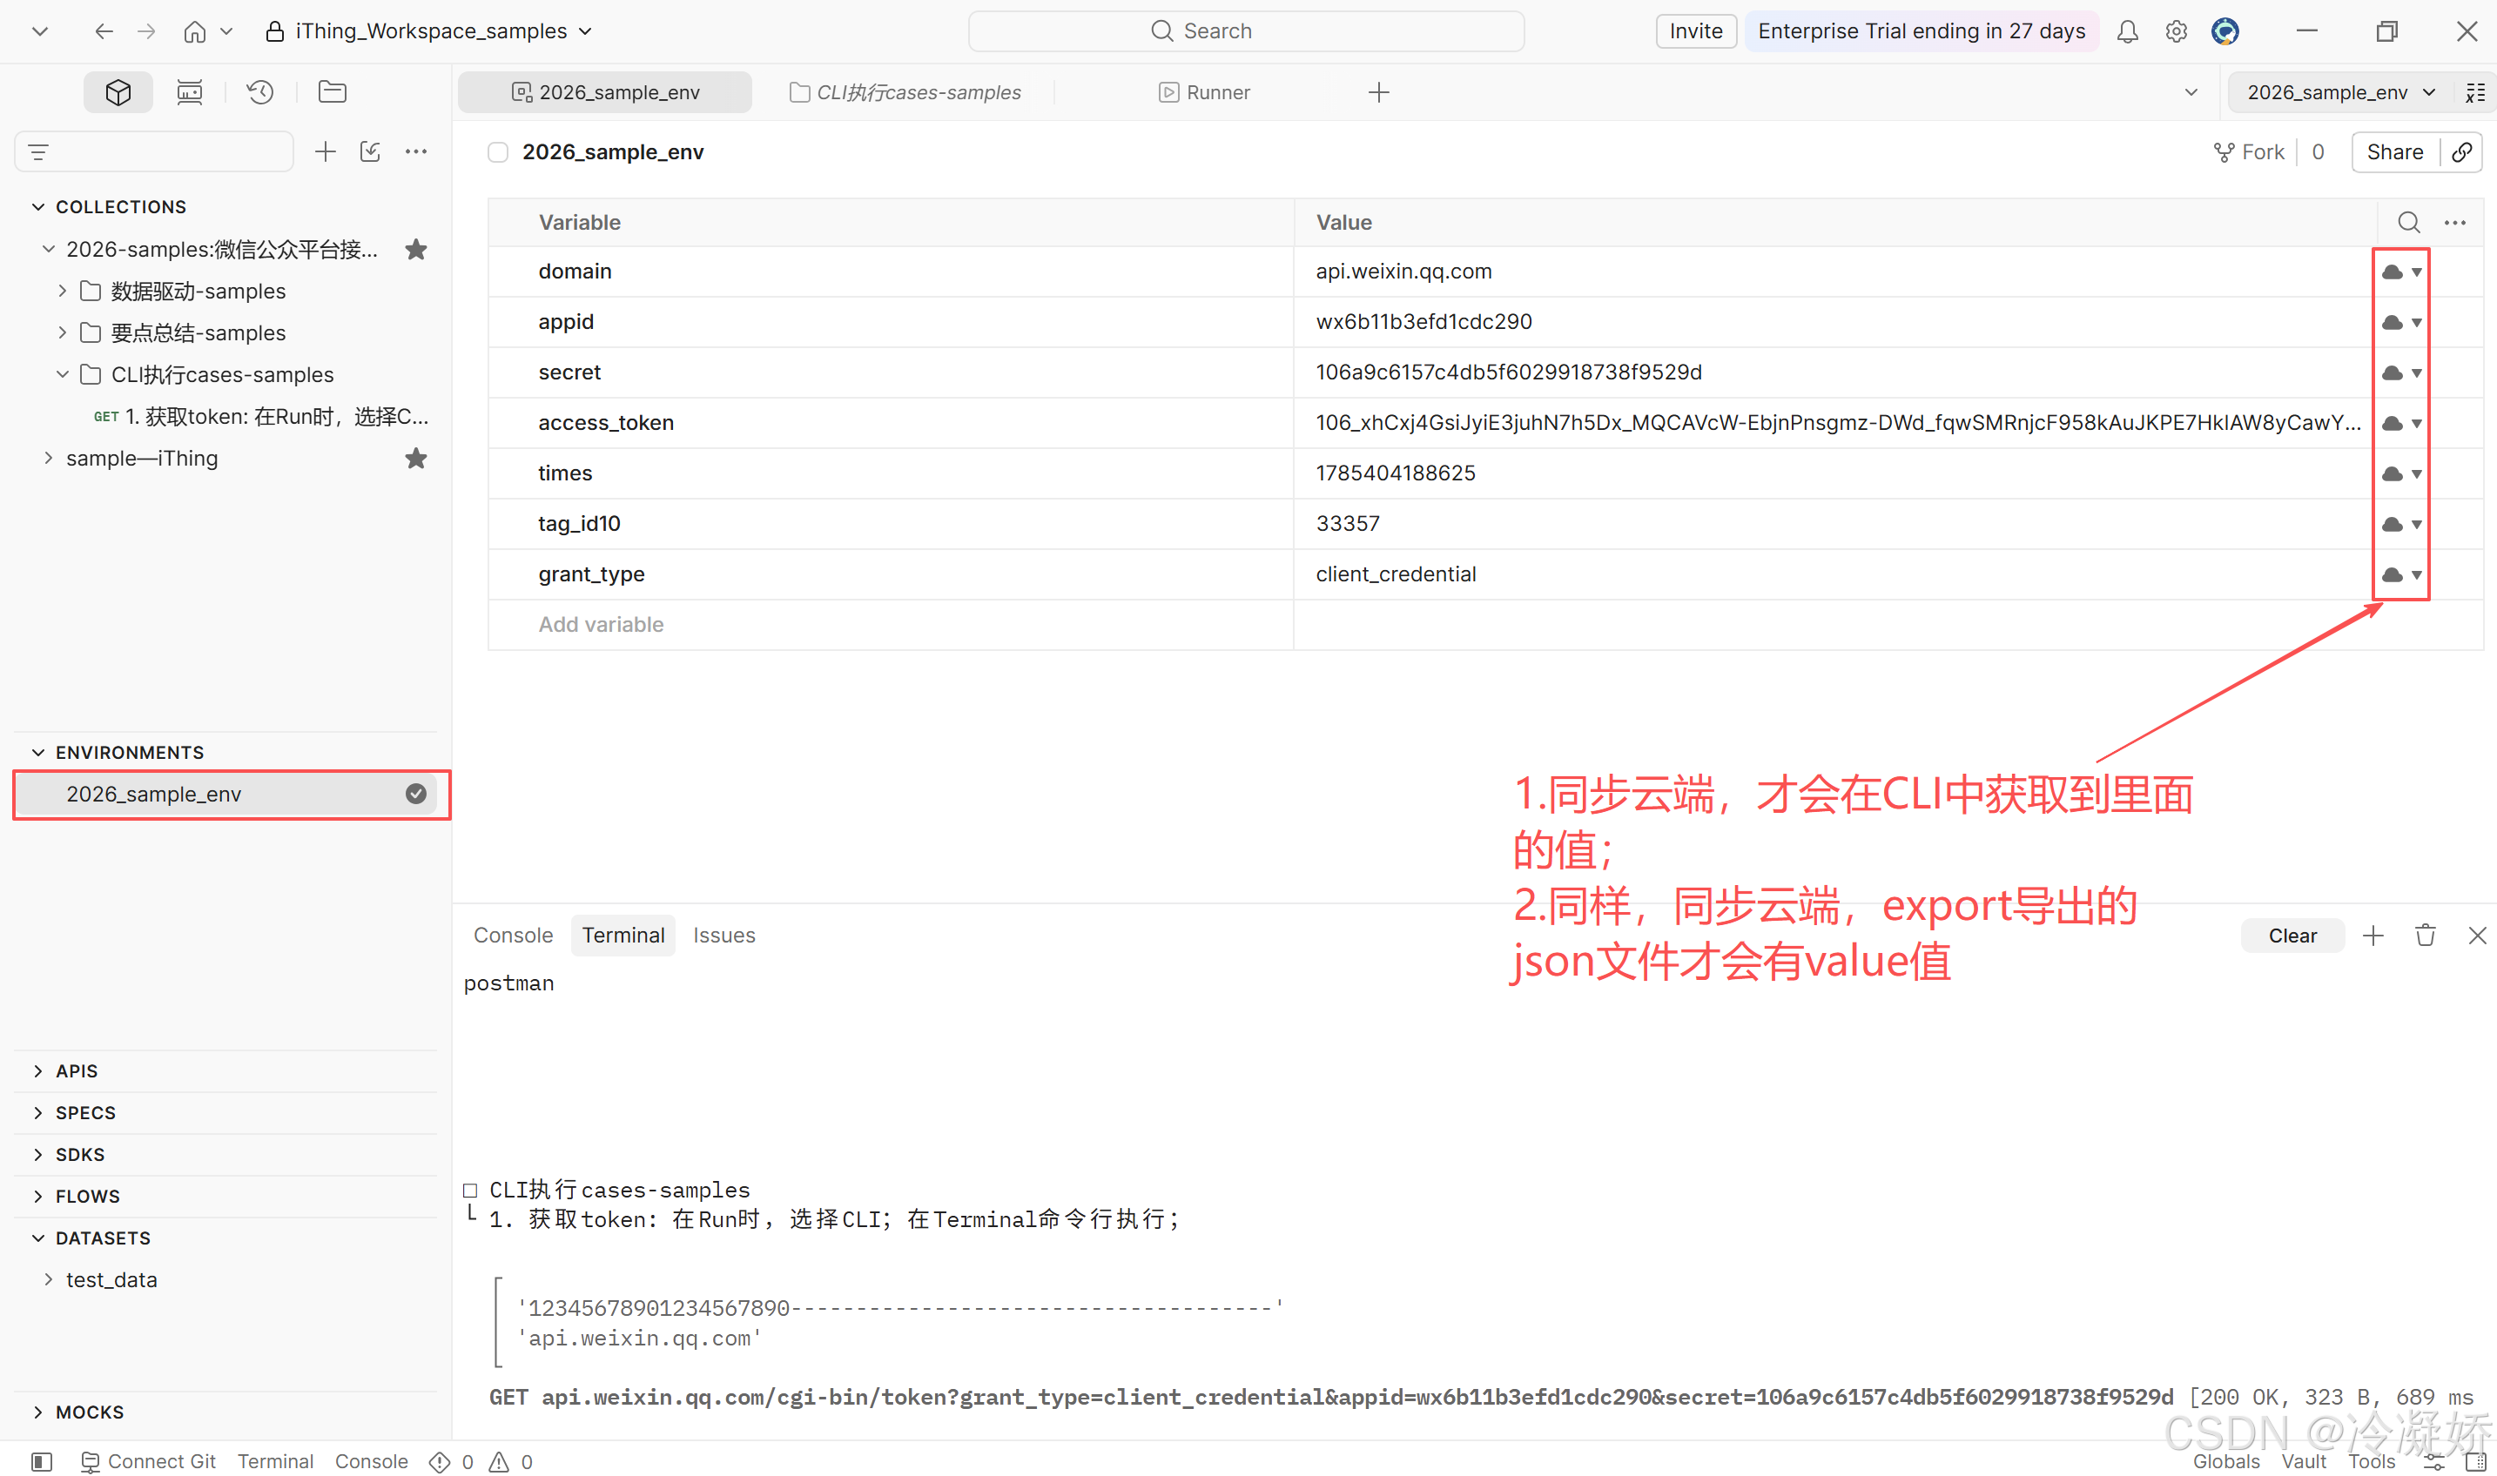
Task: Toggle the sidebar in the status bar
Action: (x=42, y=1461)
